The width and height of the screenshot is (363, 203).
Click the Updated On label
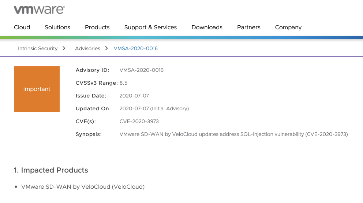coord(93,109)
